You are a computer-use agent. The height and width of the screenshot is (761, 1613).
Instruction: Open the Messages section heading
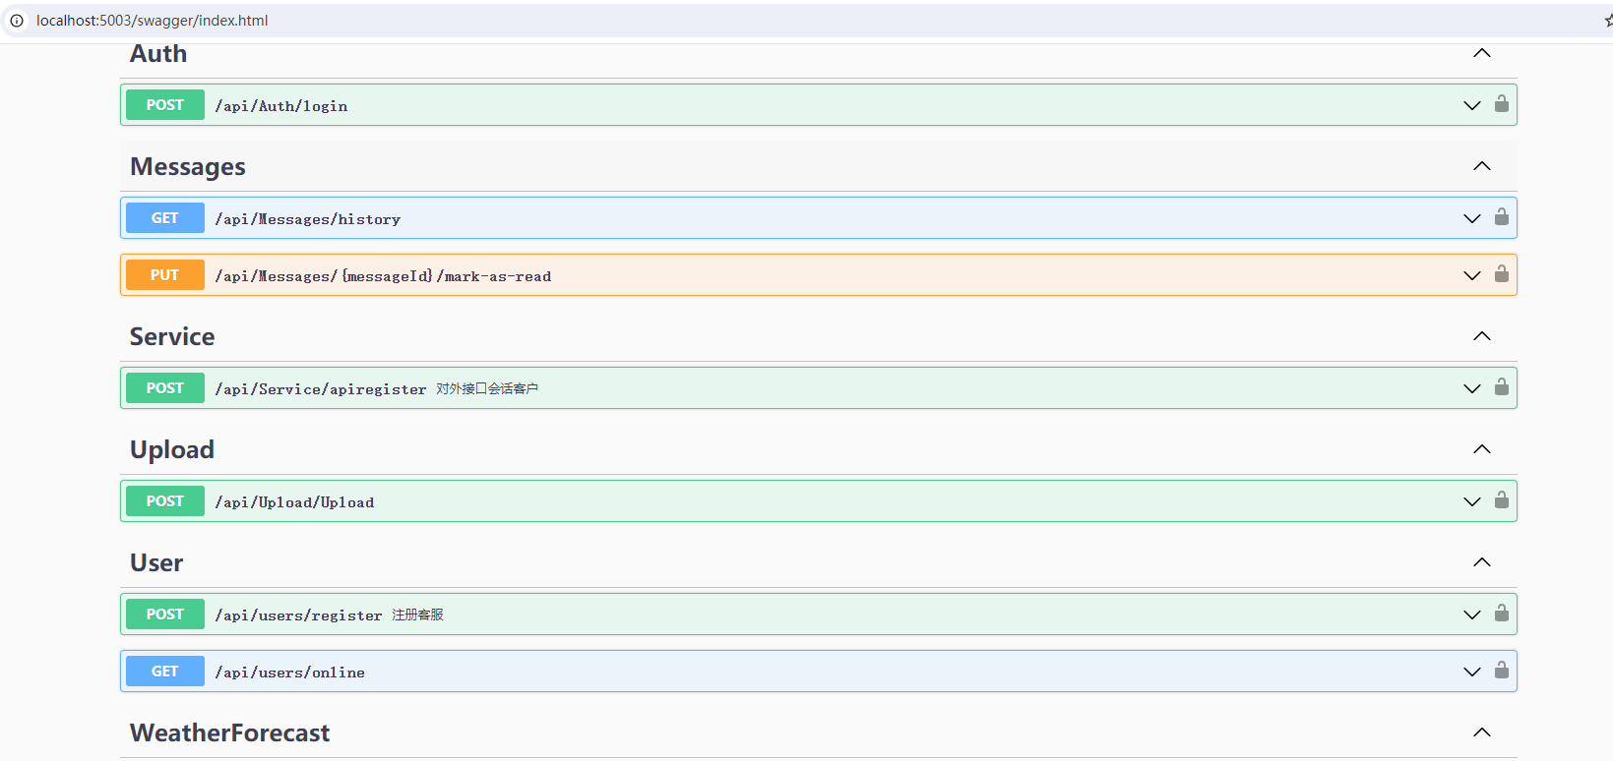click(188, 167)
